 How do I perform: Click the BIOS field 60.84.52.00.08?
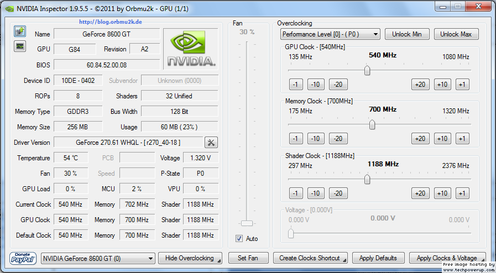click(x=107, y=65)
